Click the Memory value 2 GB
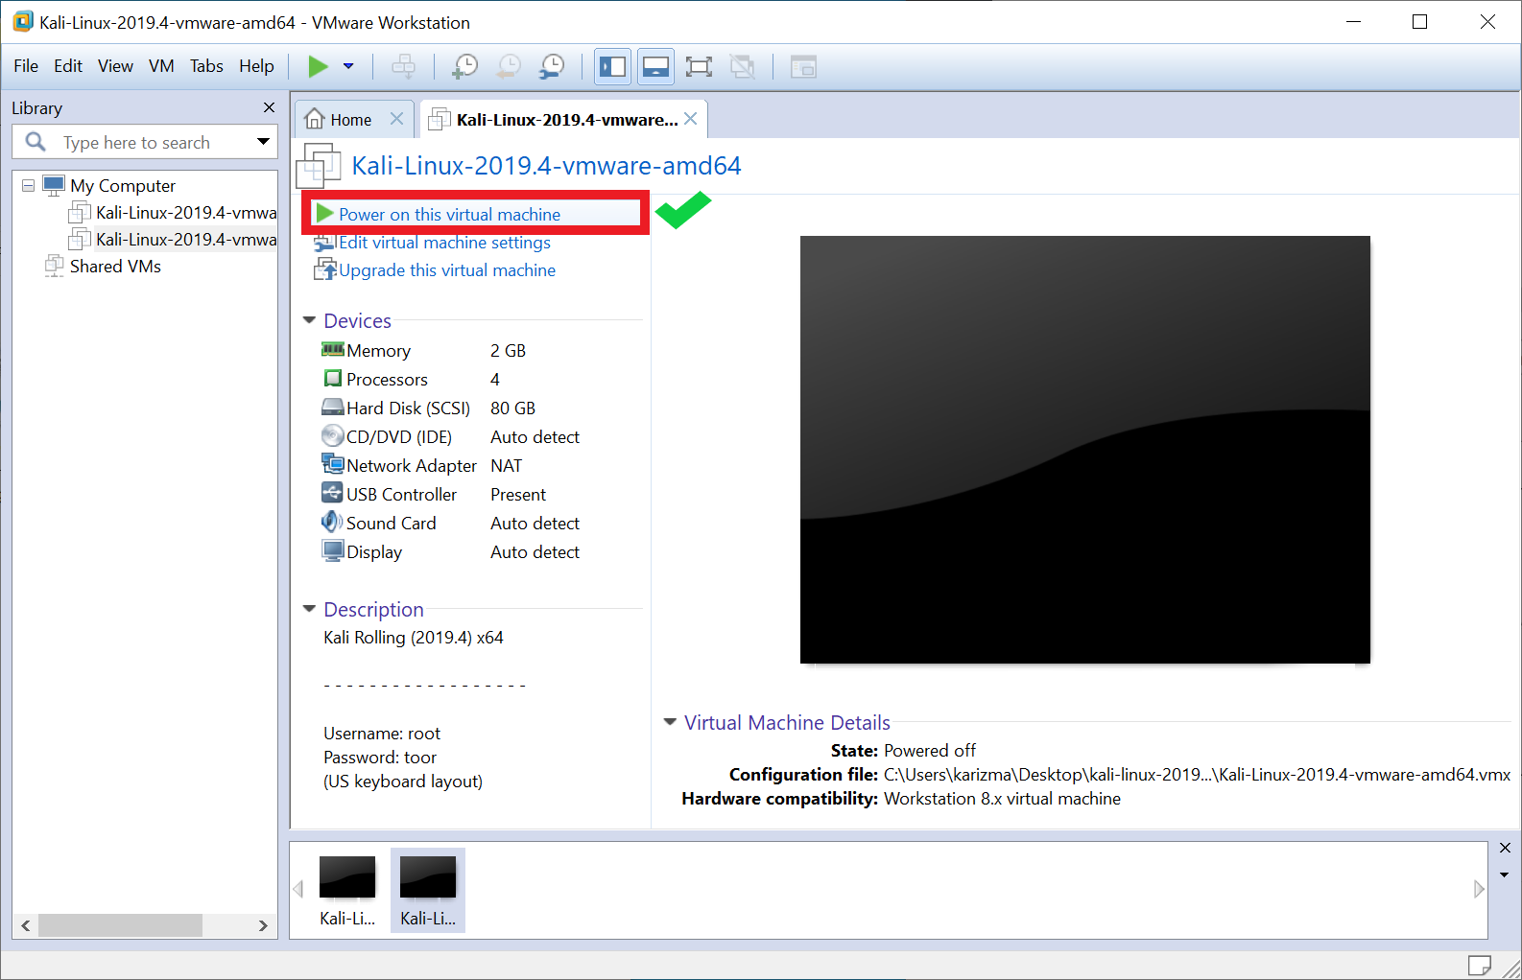Image resolution: width=1522 pixels, height=980 pixels. click(x=508, y=351)
